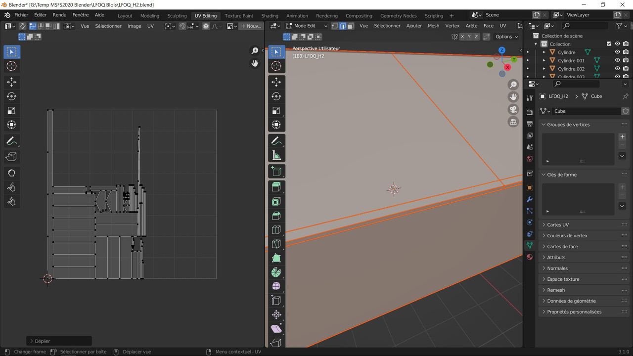Activate the UV editor Move tool
Image resolution: width=633 pixels, height=356 pixels.
tap(12, 82)
